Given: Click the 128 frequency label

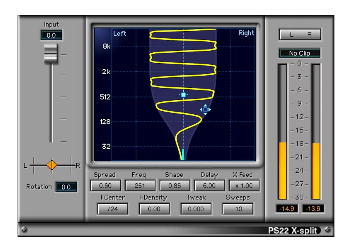Looking at the screenshot, I should coord(105,122).
